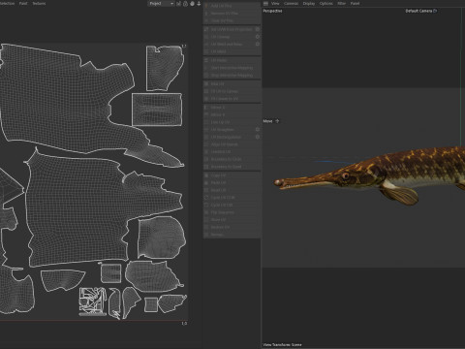
Task: Open the Textures menu in UV editor
Action: [x=39, y=3]
